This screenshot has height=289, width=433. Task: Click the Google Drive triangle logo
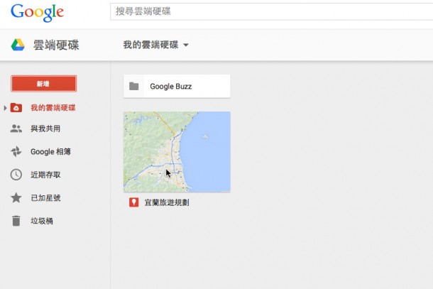(x=18, y=45)
